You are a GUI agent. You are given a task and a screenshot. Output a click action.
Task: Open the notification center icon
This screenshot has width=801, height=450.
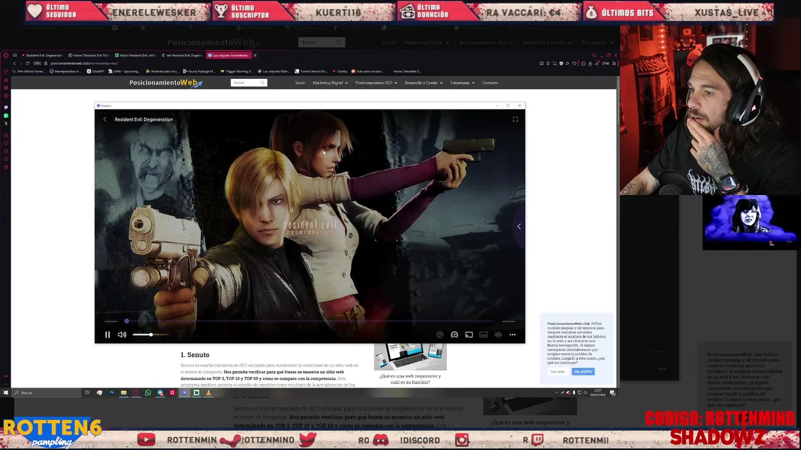(612, 392)
